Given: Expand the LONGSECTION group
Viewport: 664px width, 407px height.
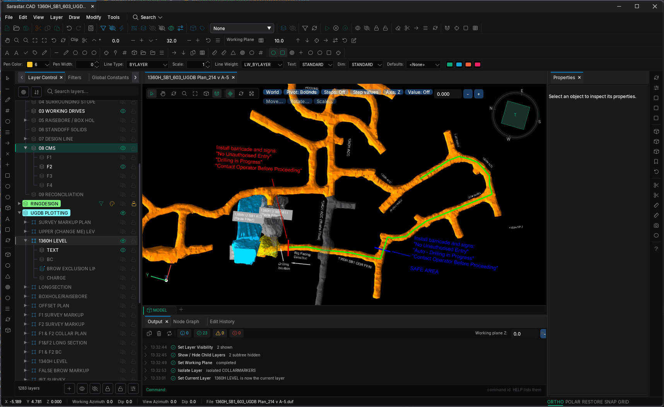Looking at the screenshot, I should (26, 287).
